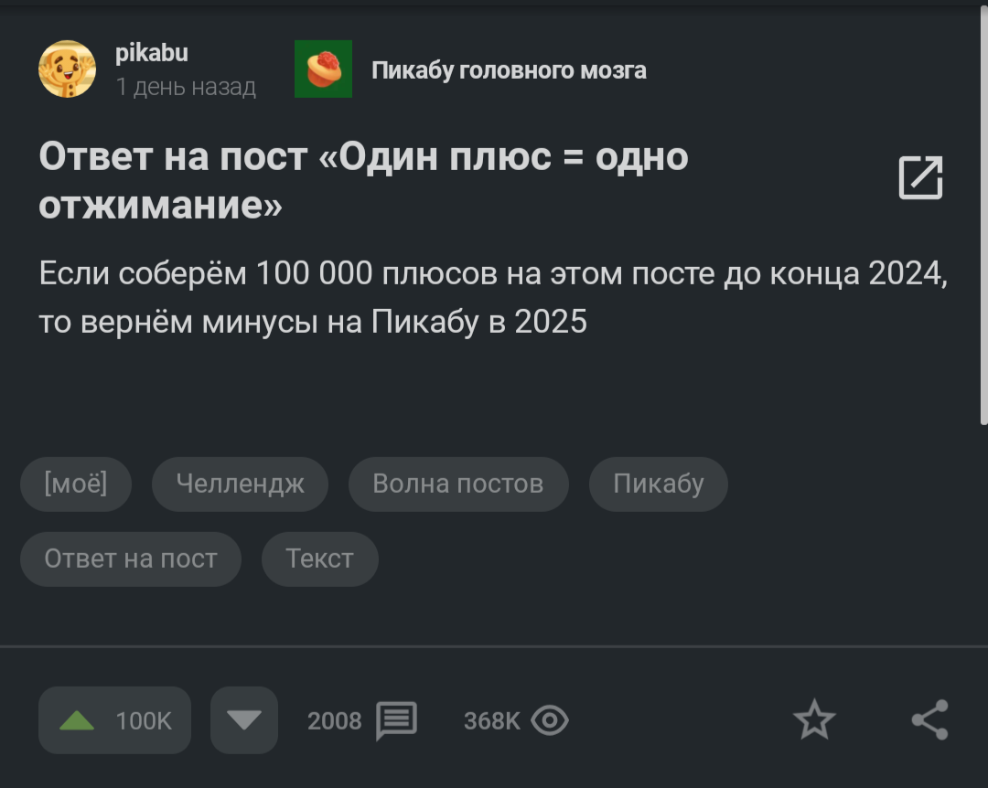Open the post title «Один плюс = одно отжимание»

tap(363, 180)
